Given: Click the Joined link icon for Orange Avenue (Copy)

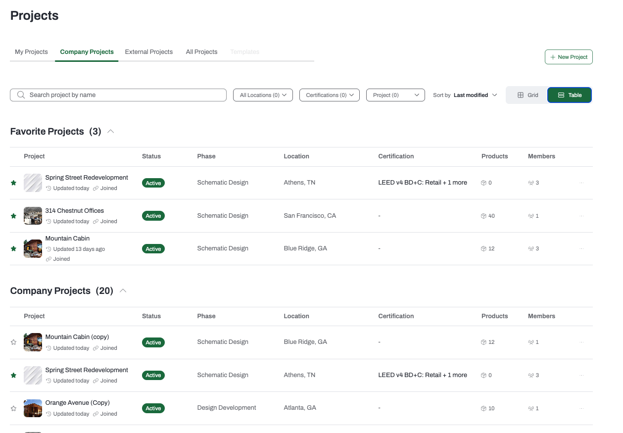Looking at the screenshot, I should (96, 414).
